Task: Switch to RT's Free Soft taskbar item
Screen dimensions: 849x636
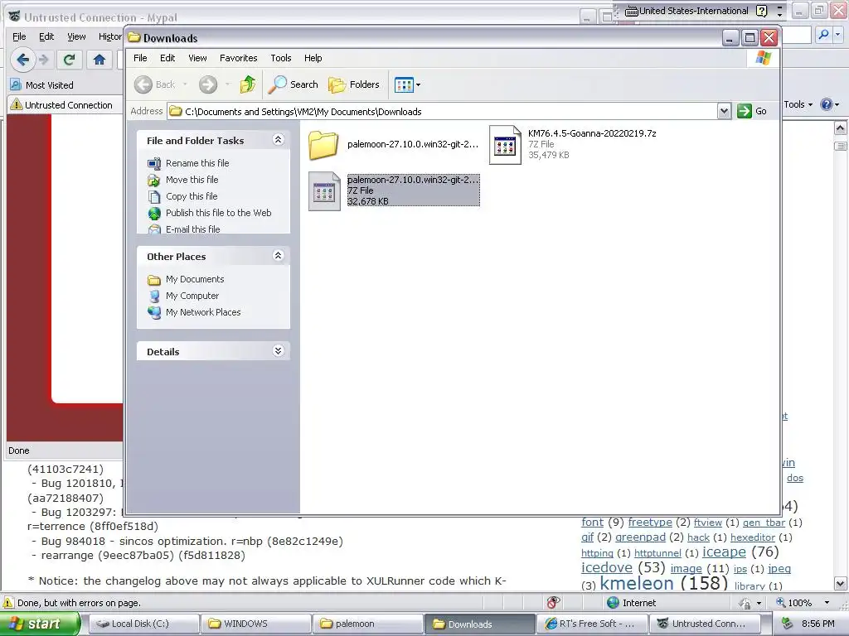Action: (x=593, y=624)
